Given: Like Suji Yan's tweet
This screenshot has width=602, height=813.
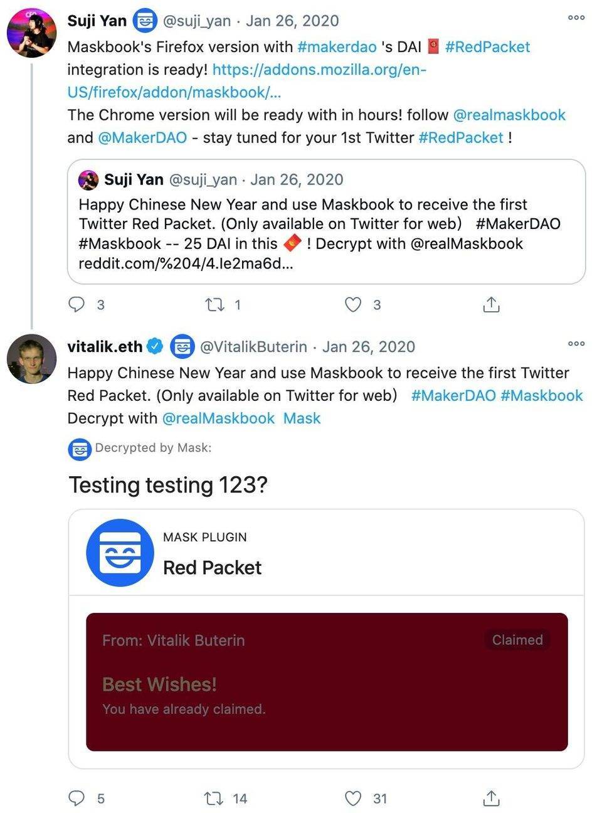Looking at the screenshot, I should pyautogui.click(x=354, y=305).
